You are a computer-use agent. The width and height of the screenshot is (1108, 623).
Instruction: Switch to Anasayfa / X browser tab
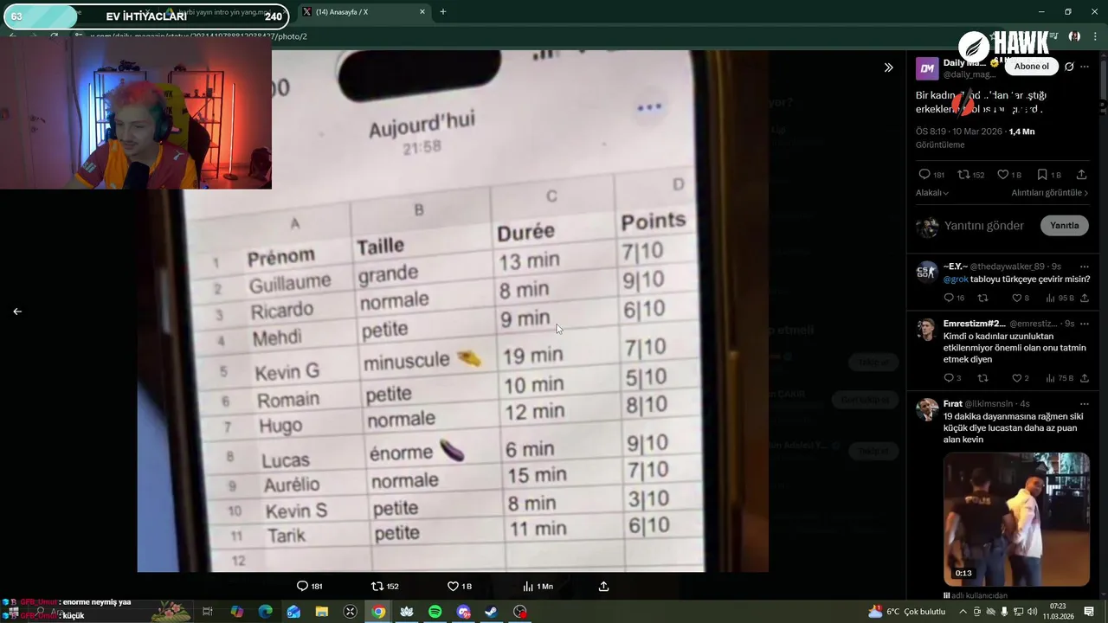364,12
